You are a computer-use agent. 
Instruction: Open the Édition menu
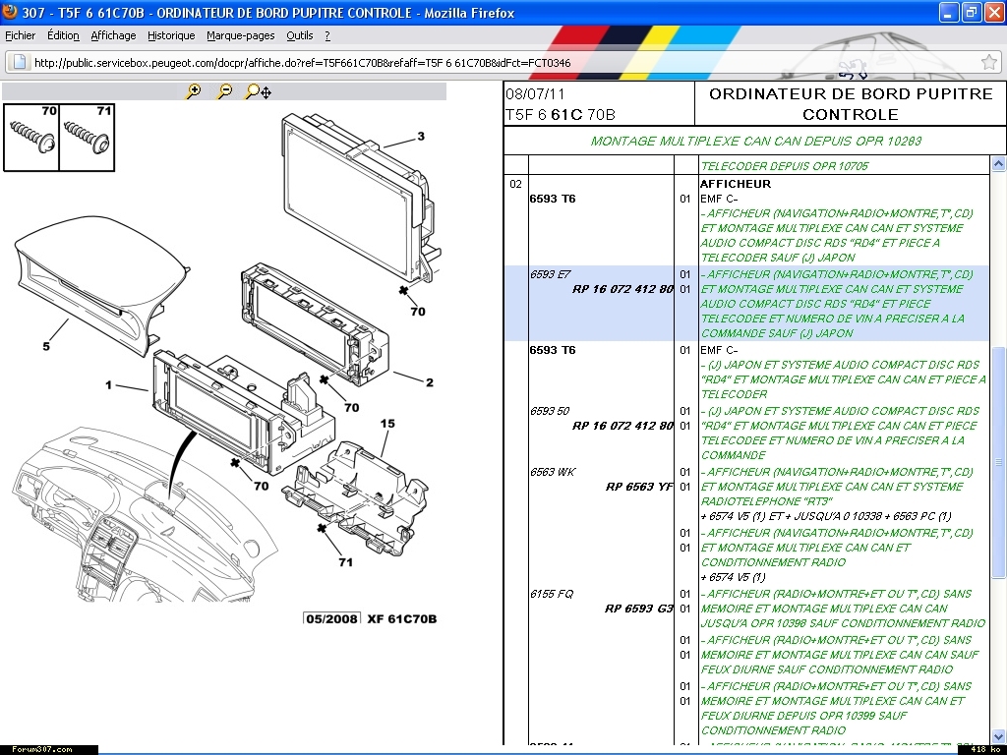63,36
